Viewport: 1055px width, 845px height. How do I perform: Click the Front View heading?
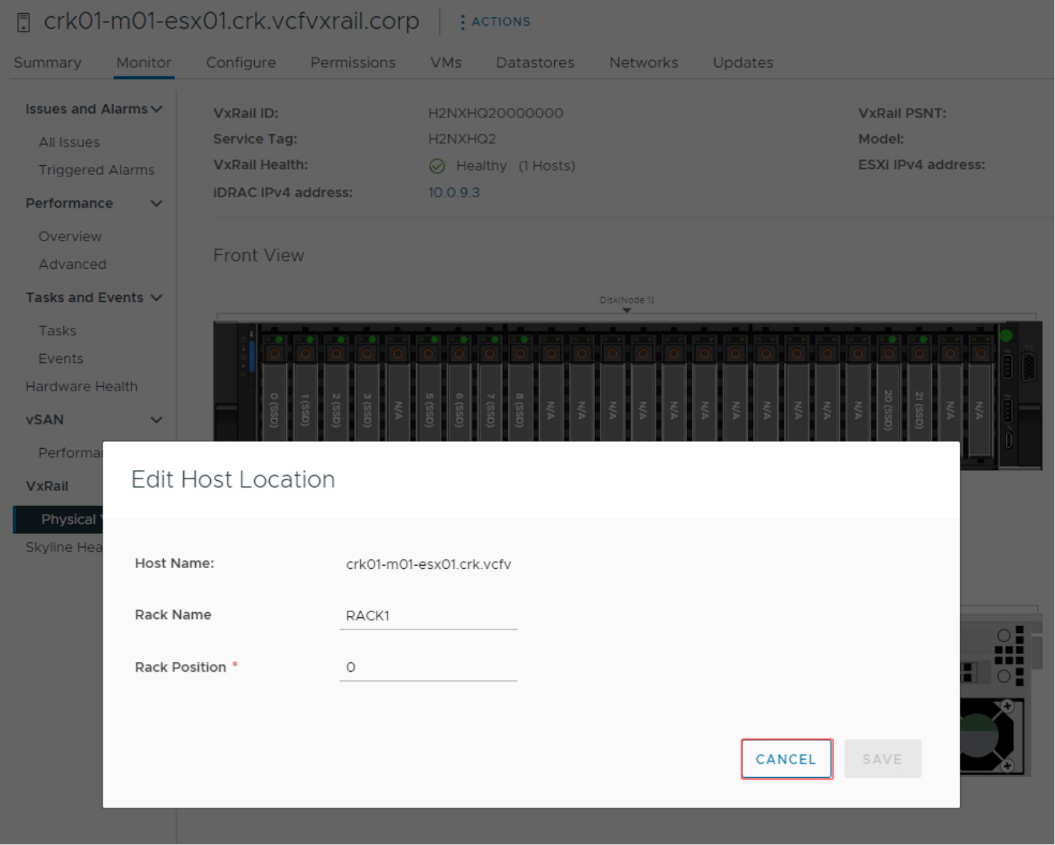(259, 256)
